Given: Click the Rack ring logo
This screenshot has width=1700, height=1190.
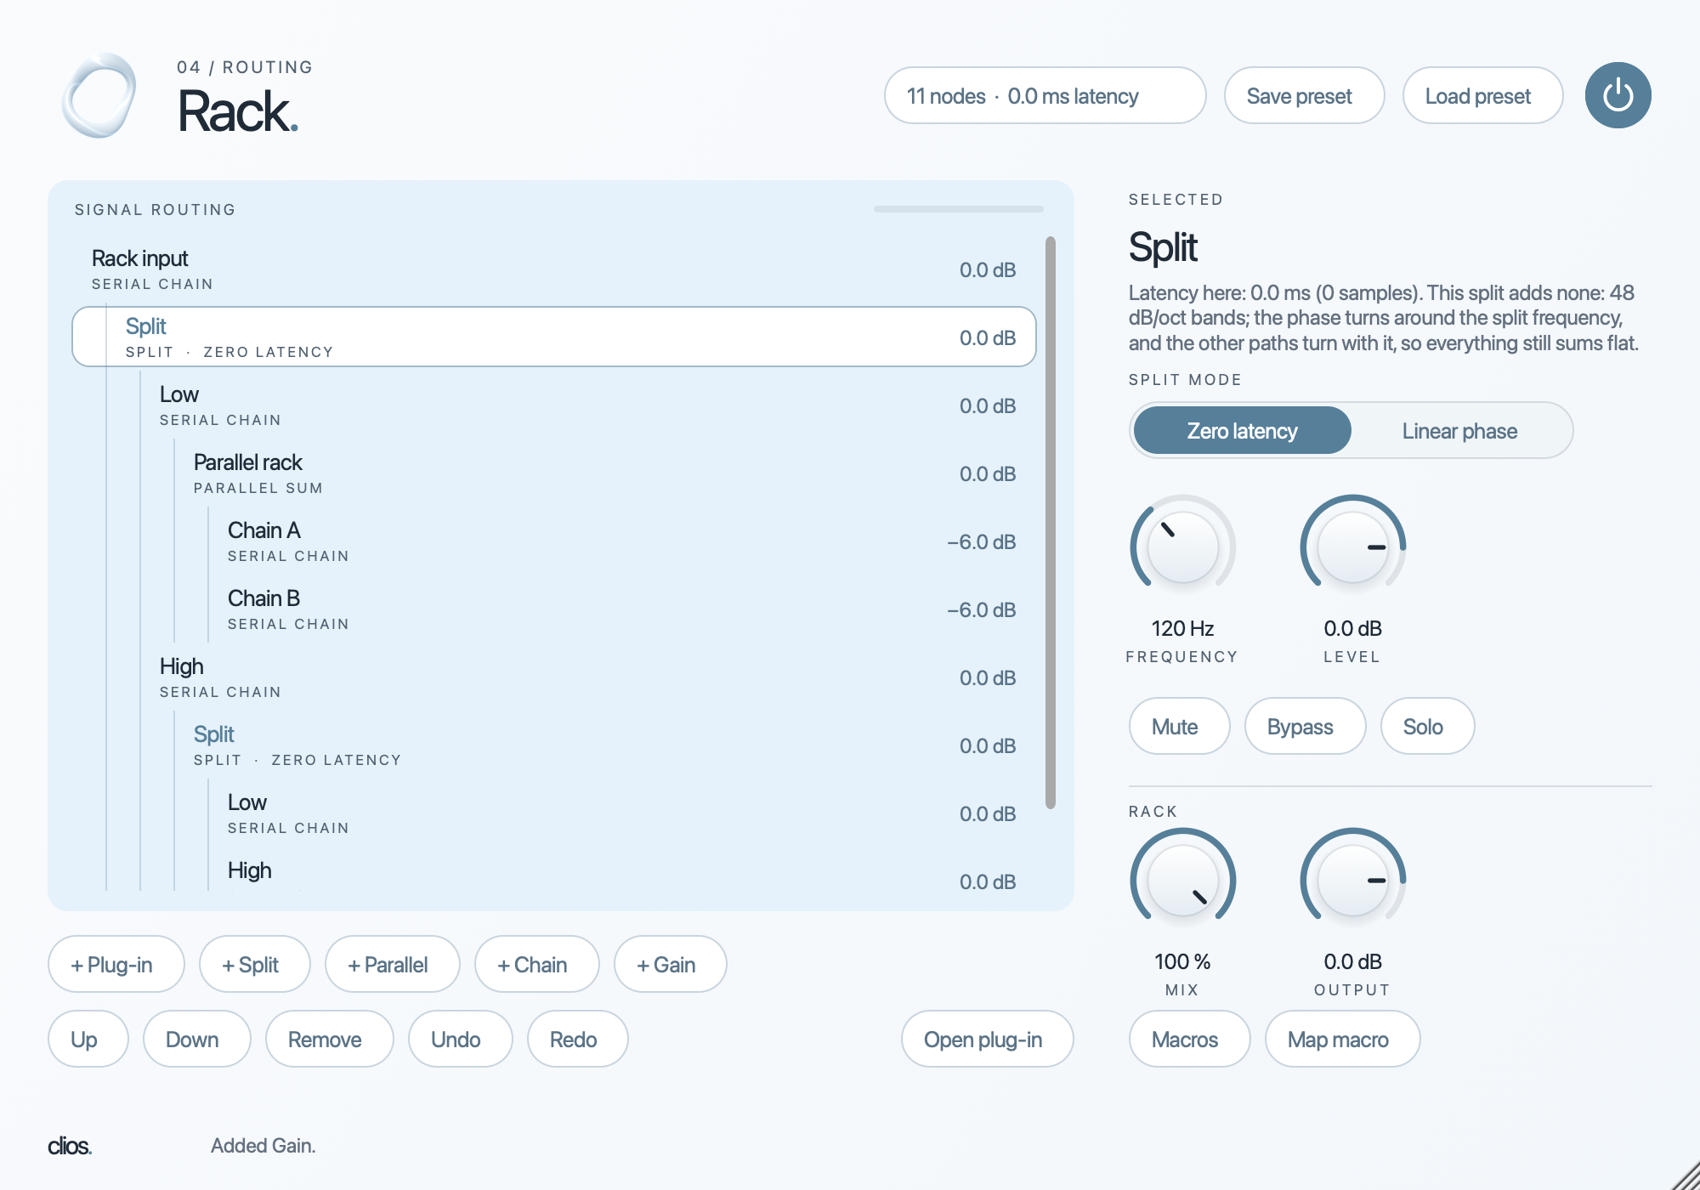Looking at the screenshot, I should coord(99,95).
